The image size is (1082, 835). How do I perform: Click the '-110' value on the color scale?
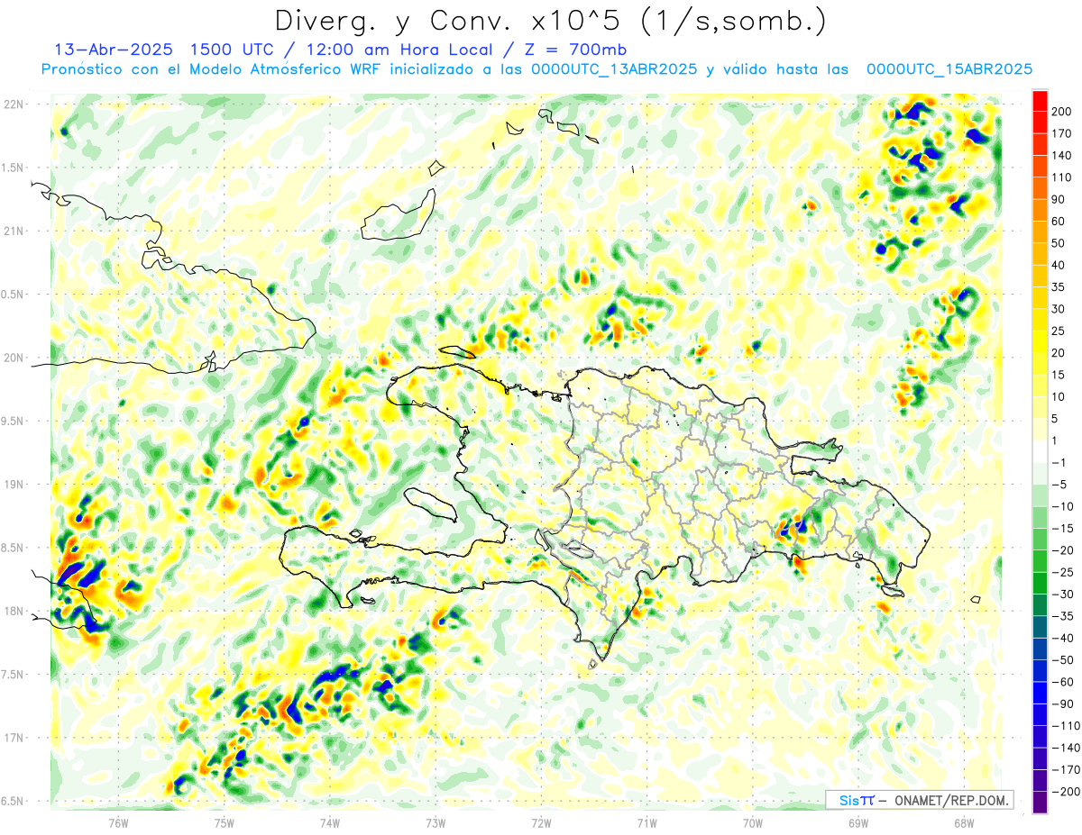[x=1065, y=726]
